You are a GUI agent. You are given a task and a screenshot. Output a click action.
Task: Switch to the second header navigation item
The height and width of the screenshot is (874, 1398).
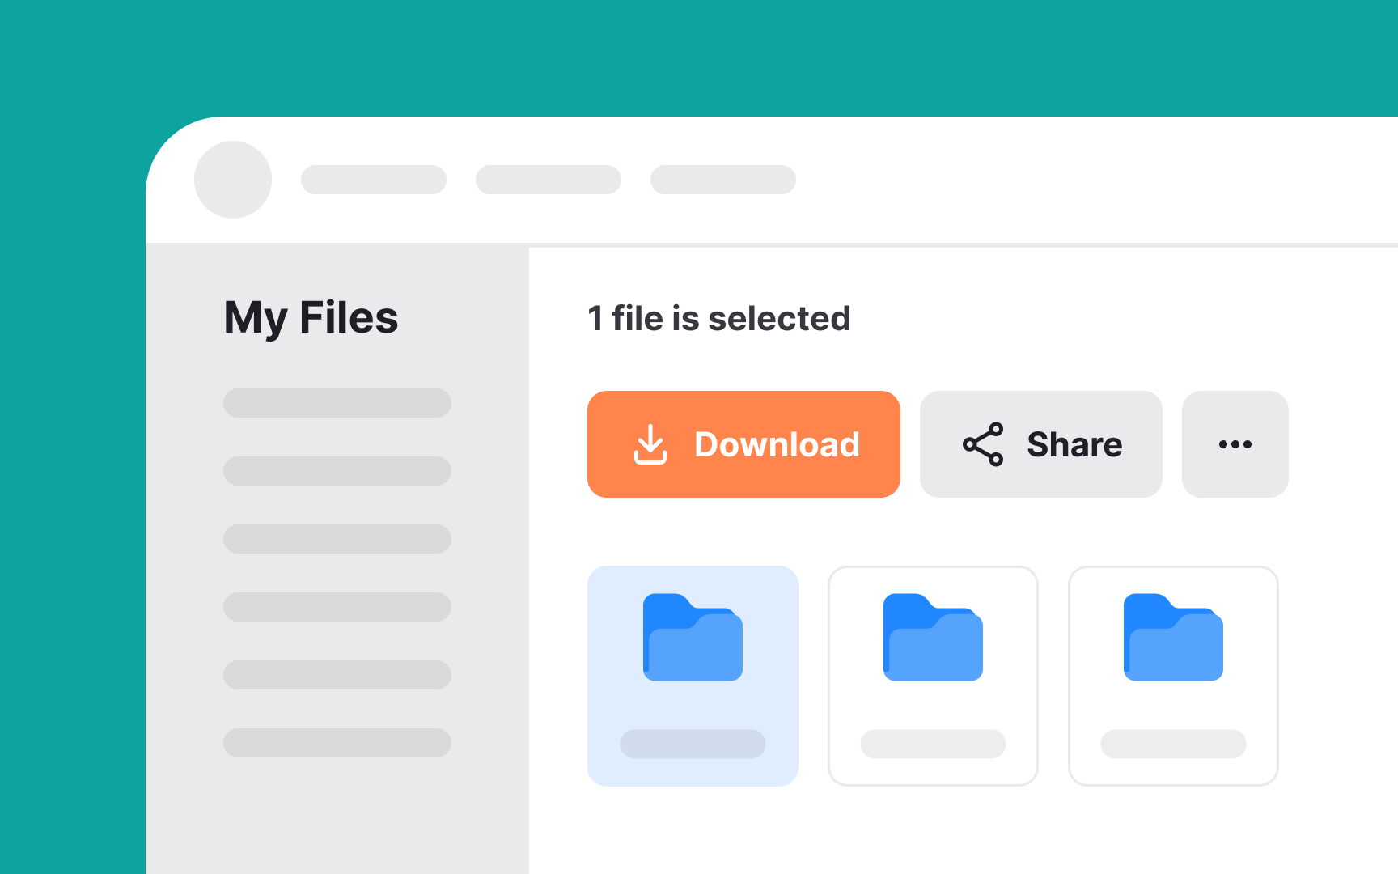549,180
